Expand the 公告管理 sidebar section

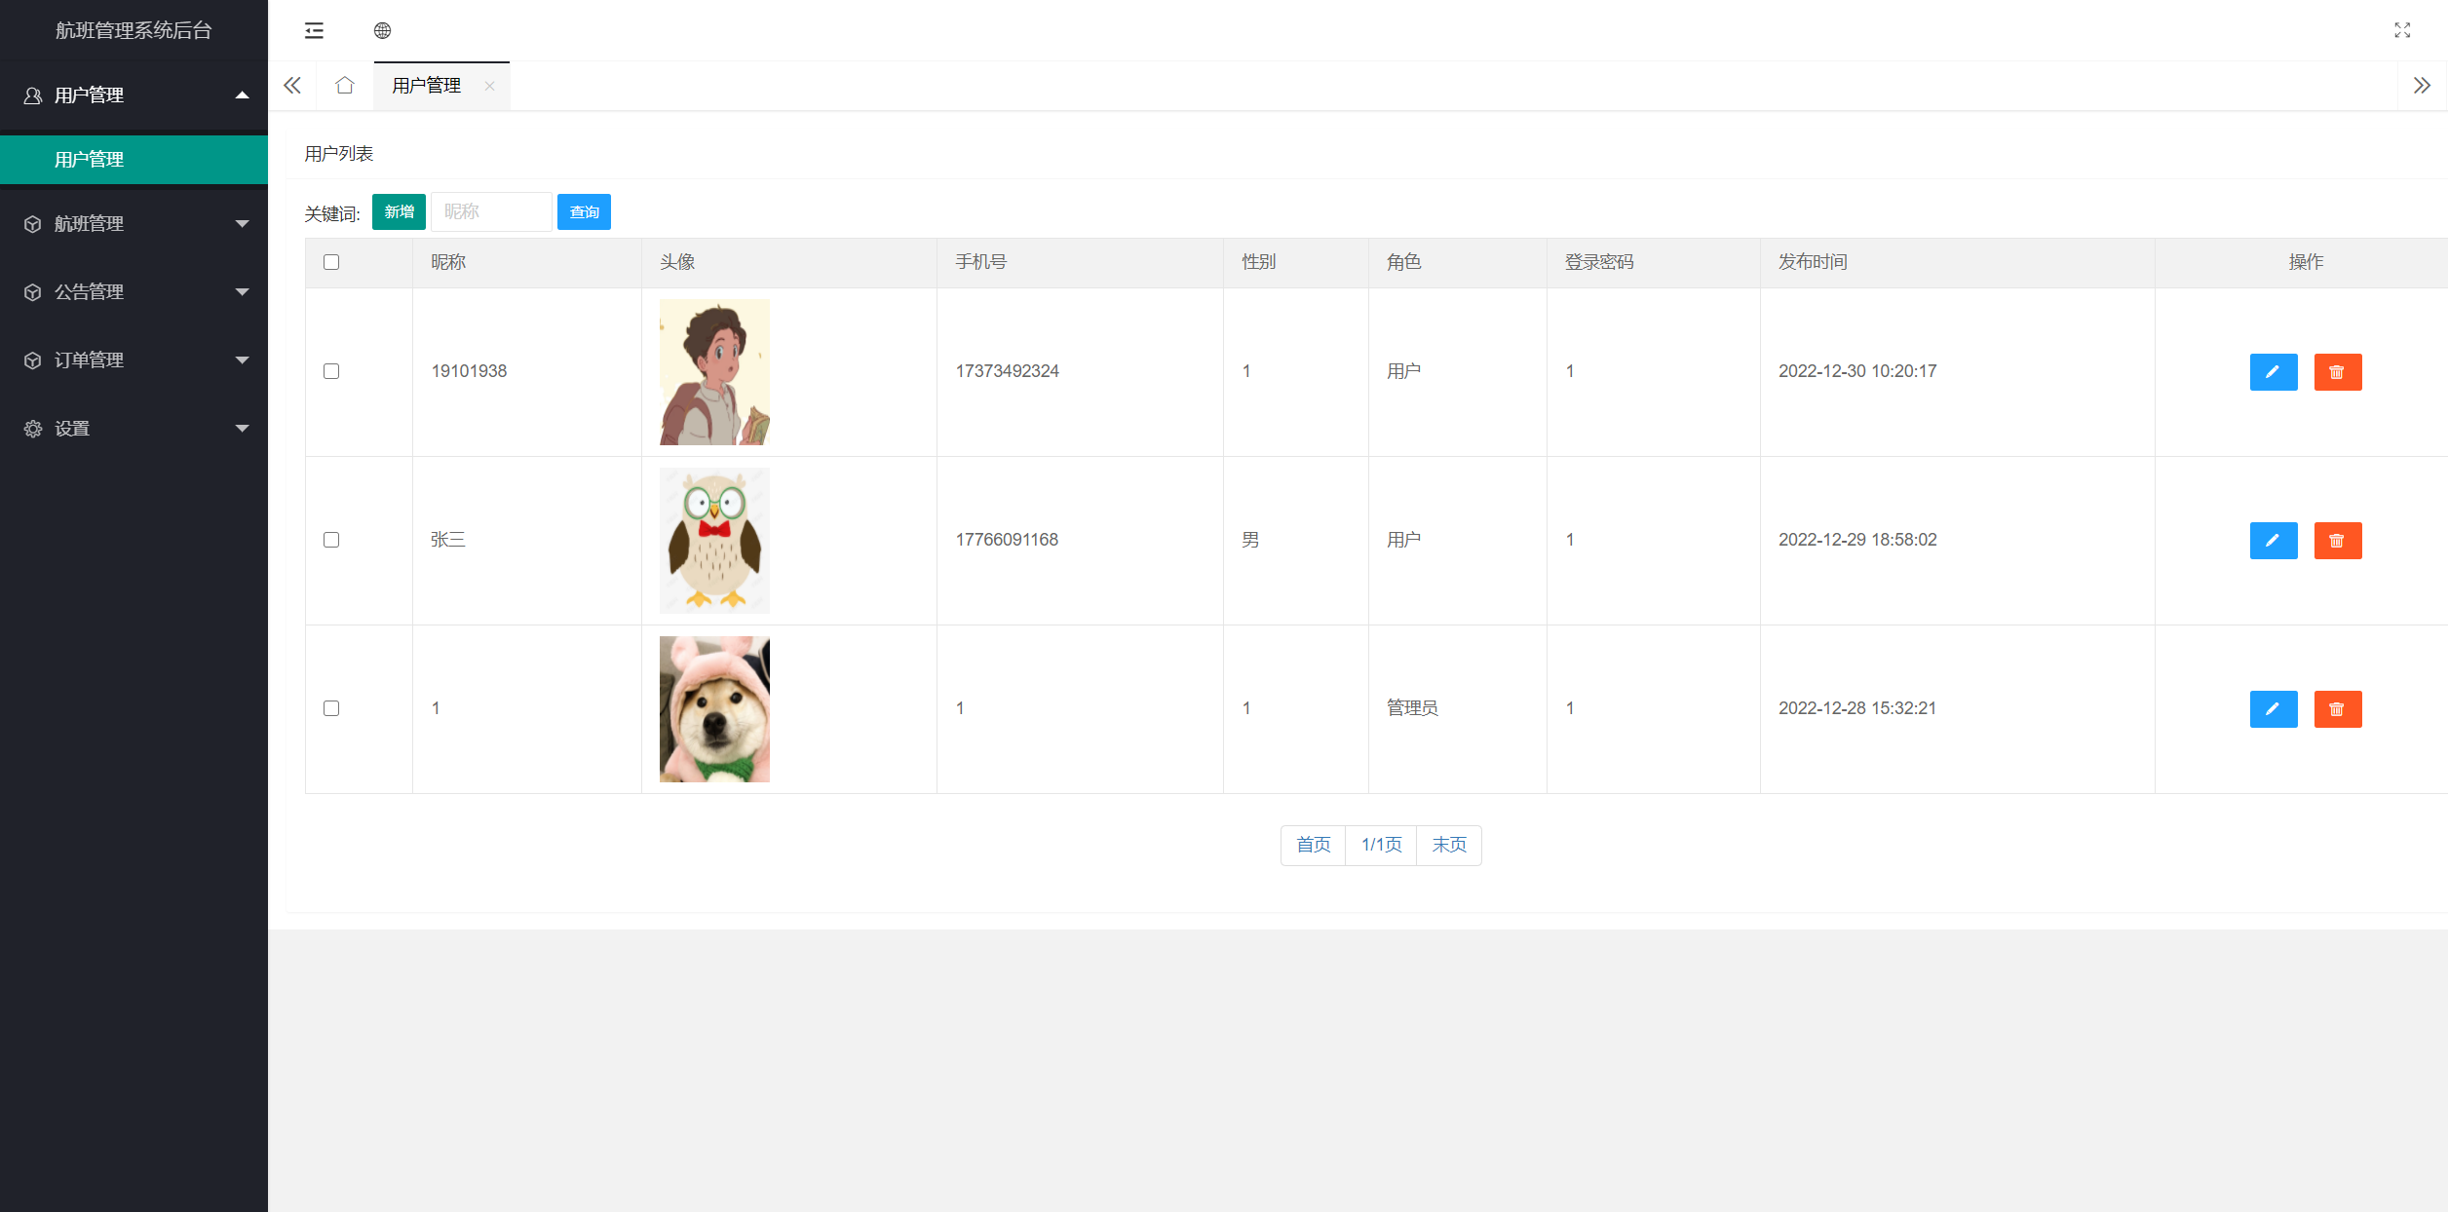(134, 292)
